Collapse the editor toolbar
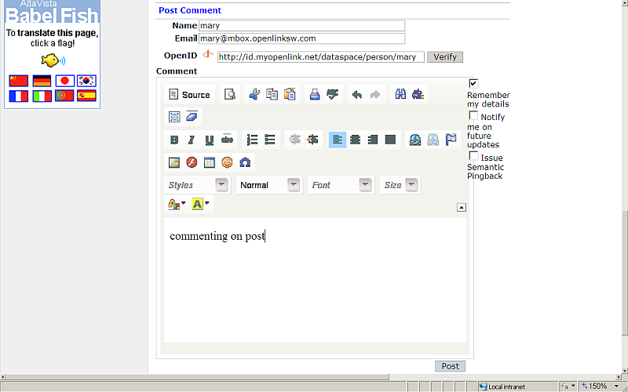Screen dimensions: 628x392 (x=462, y=207)
